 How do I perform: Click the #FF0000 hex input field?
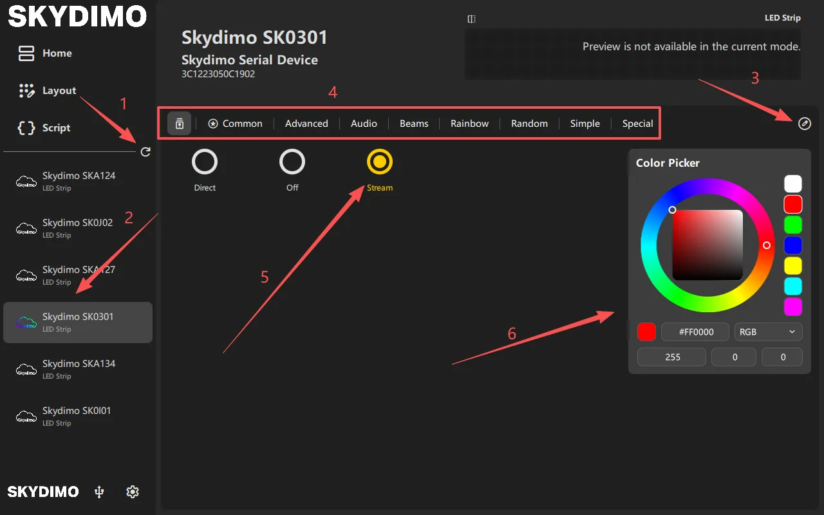[695, 332]
